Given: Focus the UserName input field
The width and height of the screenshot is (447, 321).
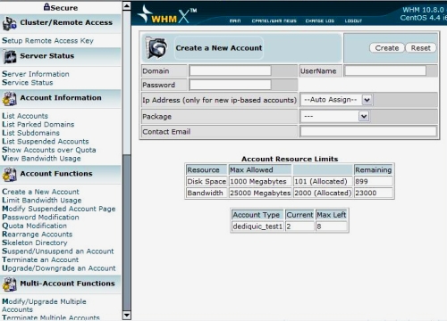Looking at the screenshot, I should tap(385, 70).
